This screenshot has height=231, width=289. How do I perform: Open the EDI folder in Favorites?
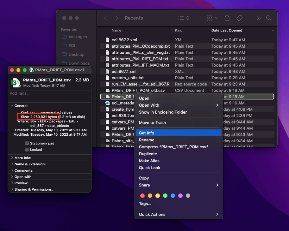pyautogui.click(x=69, y=45)
